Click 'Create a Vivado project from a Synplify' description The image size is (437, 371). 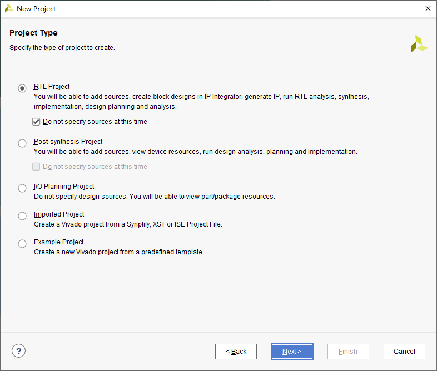(x=128, y=224)
